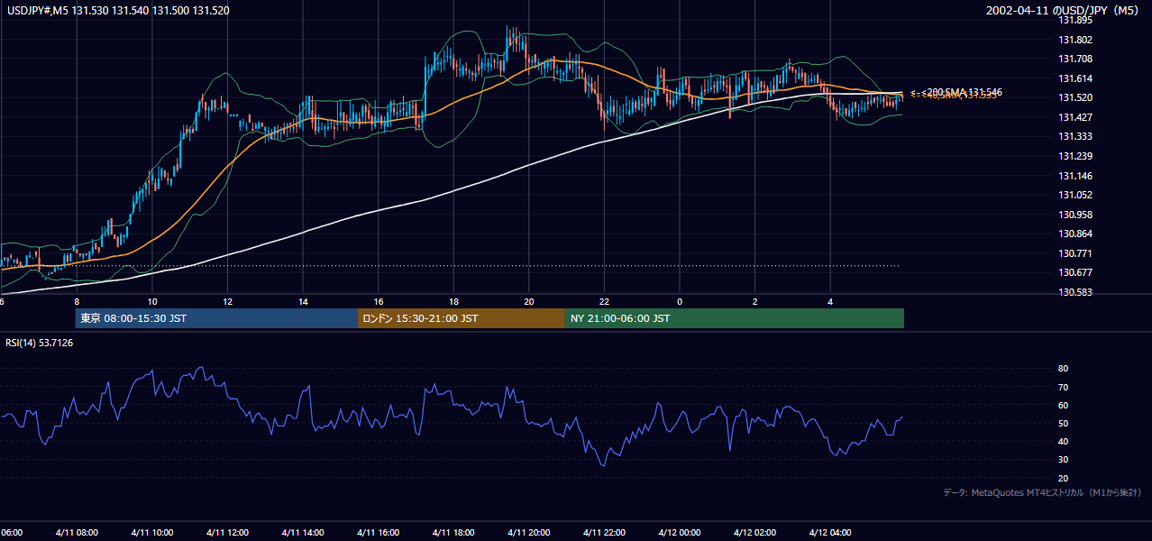Click RSI scale value 30
This screenshot has height=541, width=1152.
click(x=1063, y=460)
